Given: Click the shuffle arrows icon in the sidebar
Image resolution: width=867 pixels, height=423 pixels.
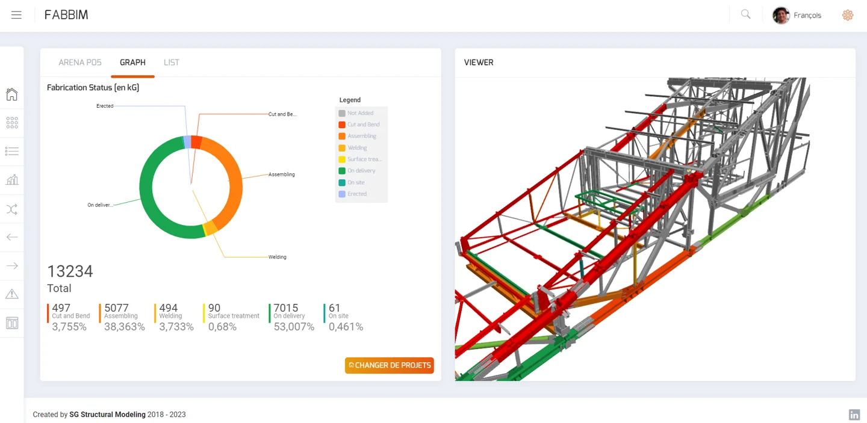Looking at the screenshot, I should 12,209.
